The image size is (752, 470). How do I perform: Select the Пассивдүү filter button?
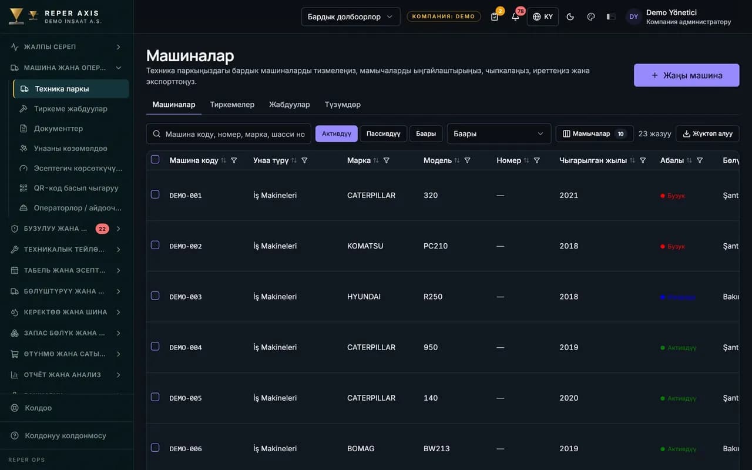384,134
